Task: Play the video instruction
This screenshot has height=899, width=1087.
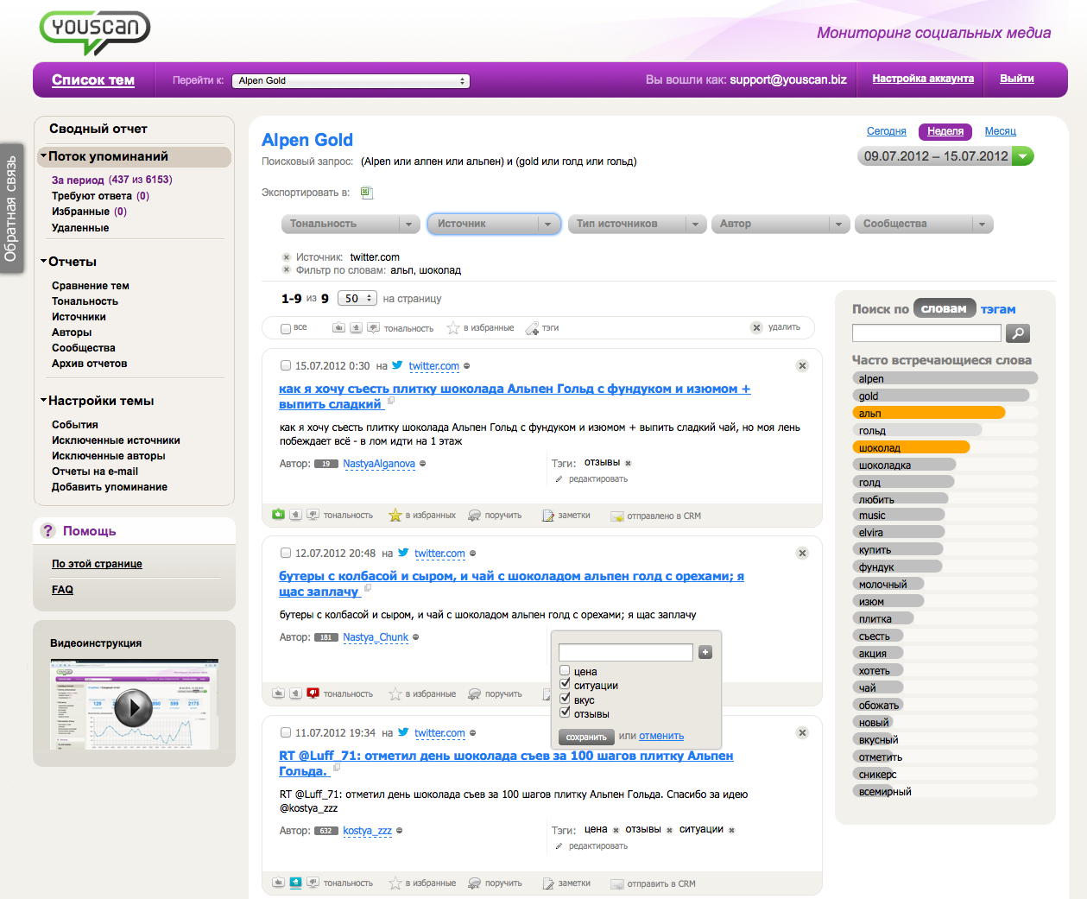Action: point(134,708)
